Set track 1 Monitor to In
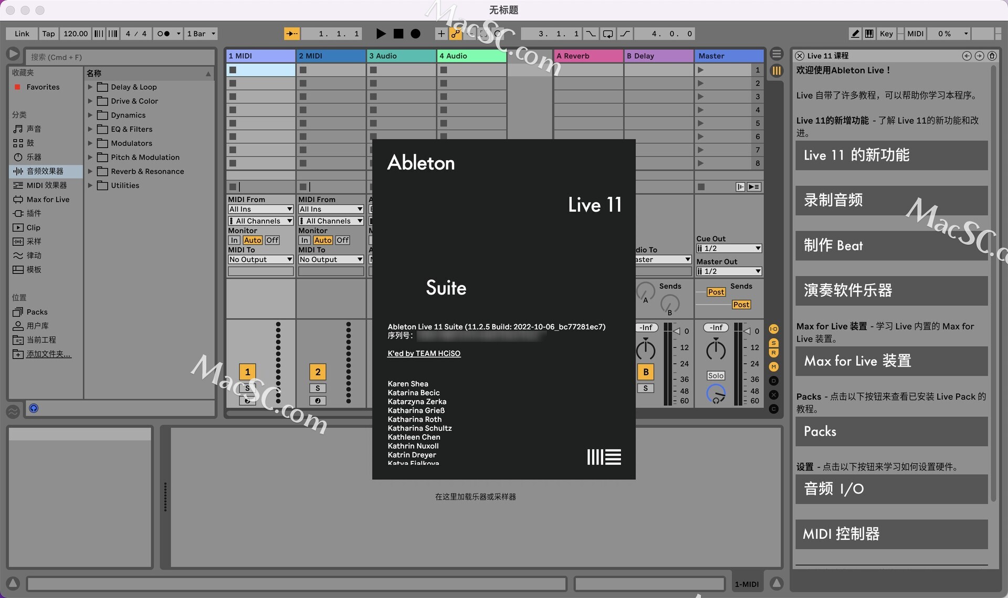This screenshot has height=598, width=1008. pos(235,240)
